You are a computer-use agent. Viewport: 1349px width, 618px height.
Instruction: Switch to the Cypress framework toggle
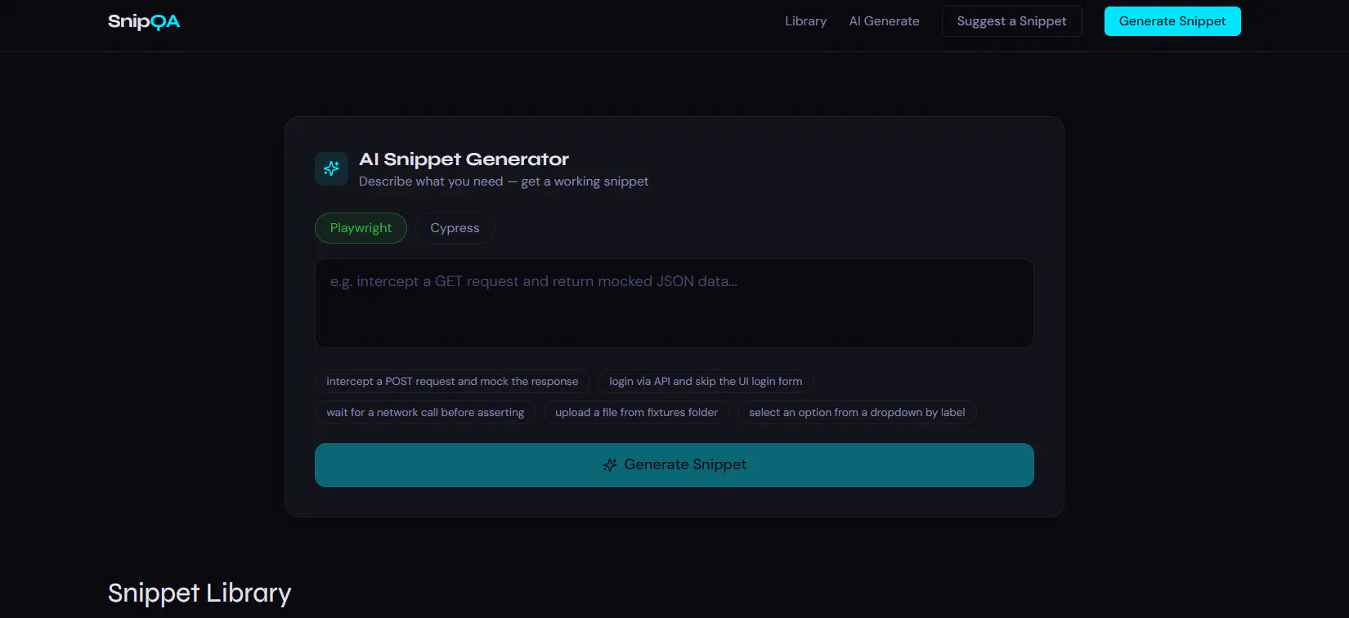click(x=455, y=228)
